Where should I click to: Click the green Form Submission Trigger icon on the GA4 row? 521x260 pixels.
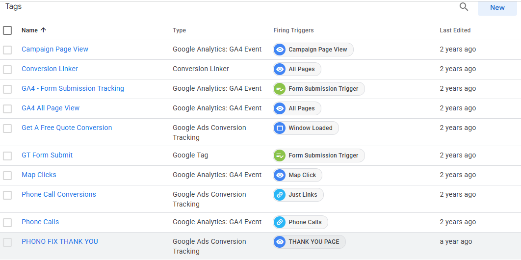[280, 89]
